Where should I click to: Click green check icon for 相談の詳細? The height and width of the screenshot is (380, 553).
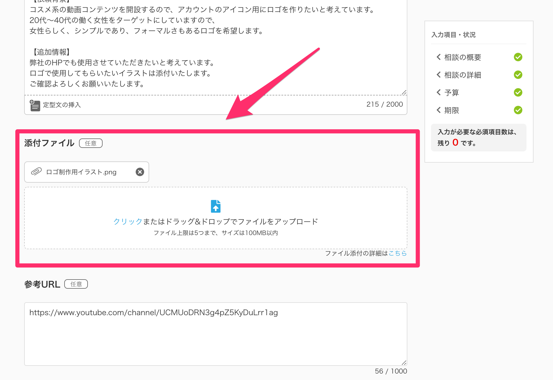(x=518, y=75)
